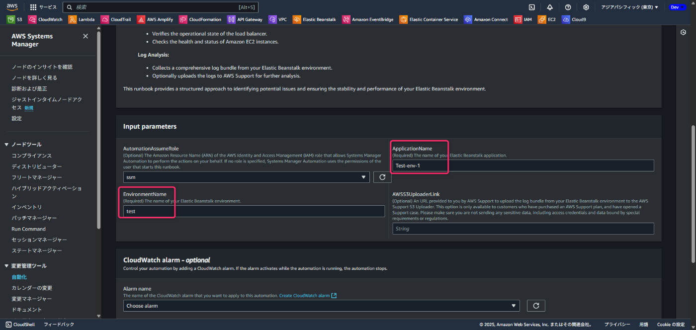Image resolution: width=696 pixels, height=330 pixels.
Task: Open Lambda shortcut
Action: [82, 20]
